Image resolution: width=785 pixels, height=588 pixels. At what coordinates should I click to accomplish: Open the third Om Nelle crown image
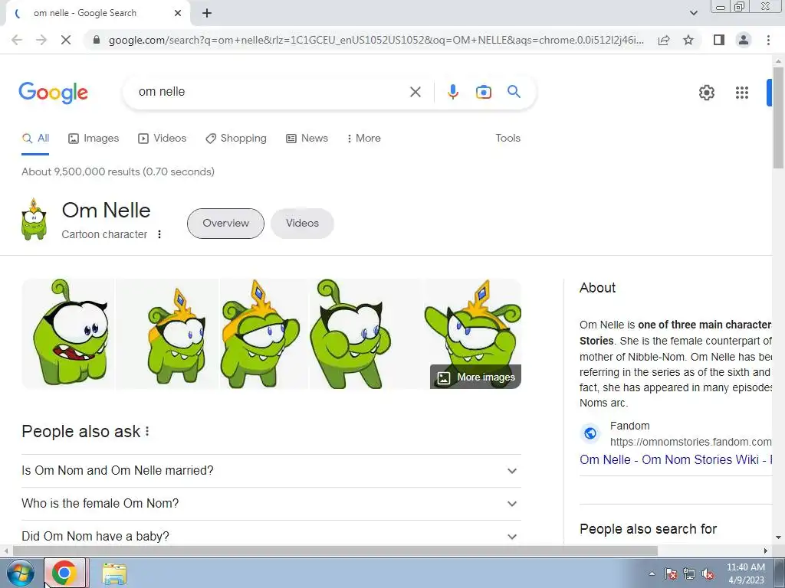(x=264, y=334)
